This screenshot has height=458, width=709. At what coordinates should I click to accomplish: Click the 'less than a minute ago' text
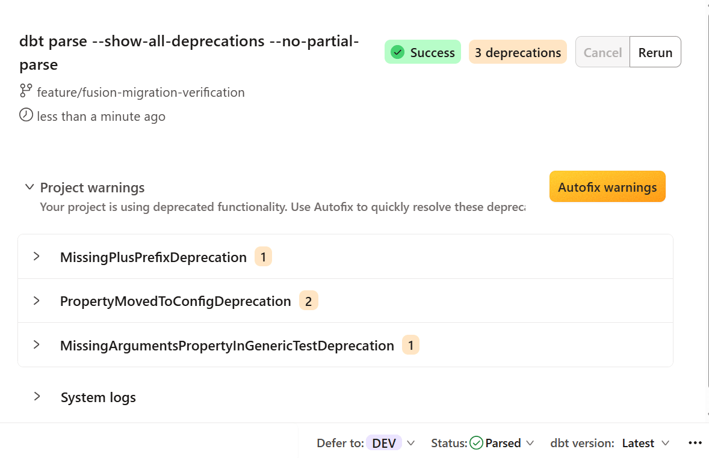(x=101, y=117)
